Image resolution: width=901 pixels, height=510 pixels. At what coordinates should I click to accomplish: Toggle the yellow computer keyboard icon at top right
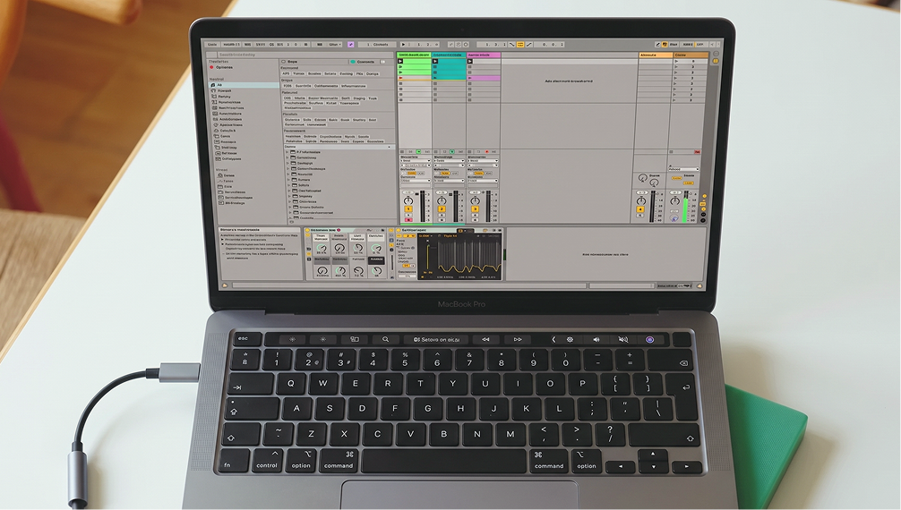pos(665,44)
